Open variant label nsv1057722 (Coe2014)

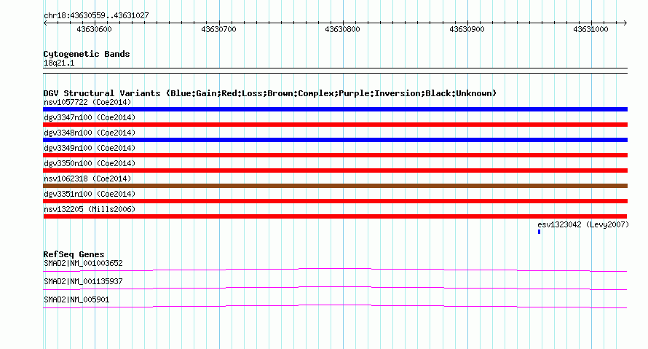(87, 102)
